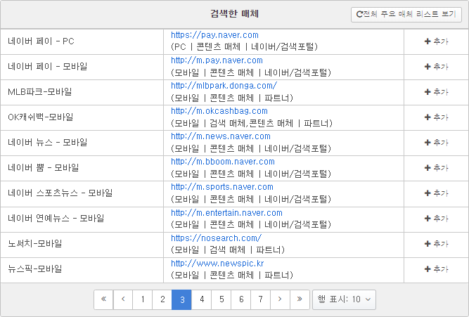Viewport: 469px width, 317px height.
Task: Add 네이버 뿜 - 모바일 via 추가
Action: pos(437,168)
